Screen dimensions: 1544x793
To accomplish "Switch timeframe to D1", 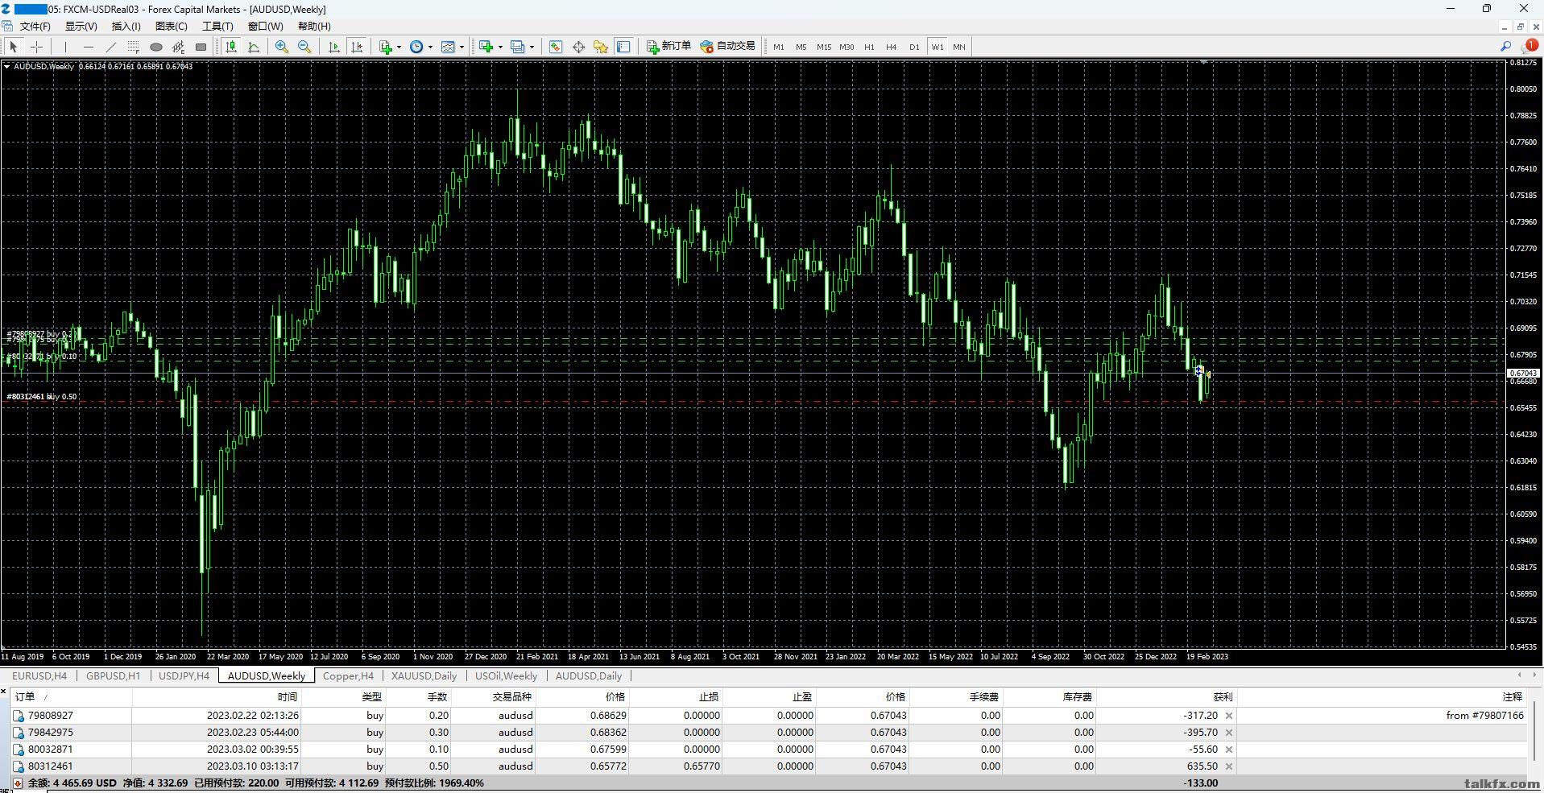I will [x=914, y=47].
